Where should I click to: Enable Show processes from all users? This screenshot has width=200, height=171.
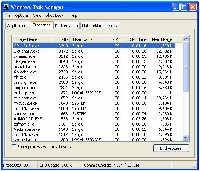pos(14,147)
